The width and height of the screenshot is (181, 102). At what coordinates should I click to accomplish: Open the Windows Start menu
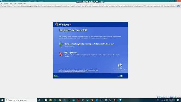[x=2, y=100]
